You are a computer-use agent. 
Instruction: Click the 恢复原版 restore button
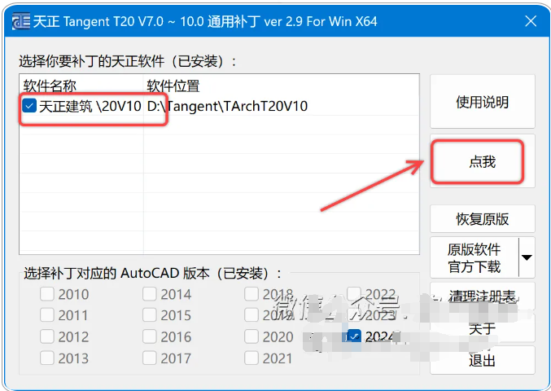click(483, 218)
